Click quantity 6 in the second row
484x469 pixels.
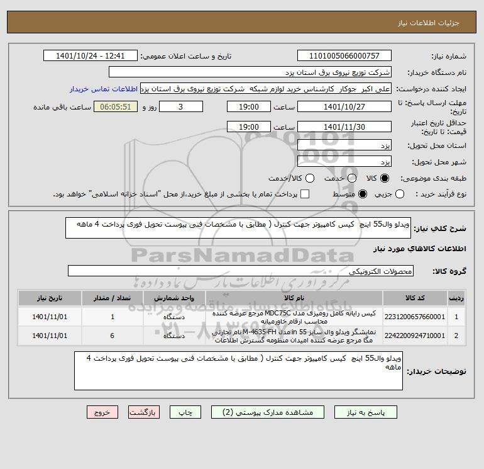coord(113,336)
